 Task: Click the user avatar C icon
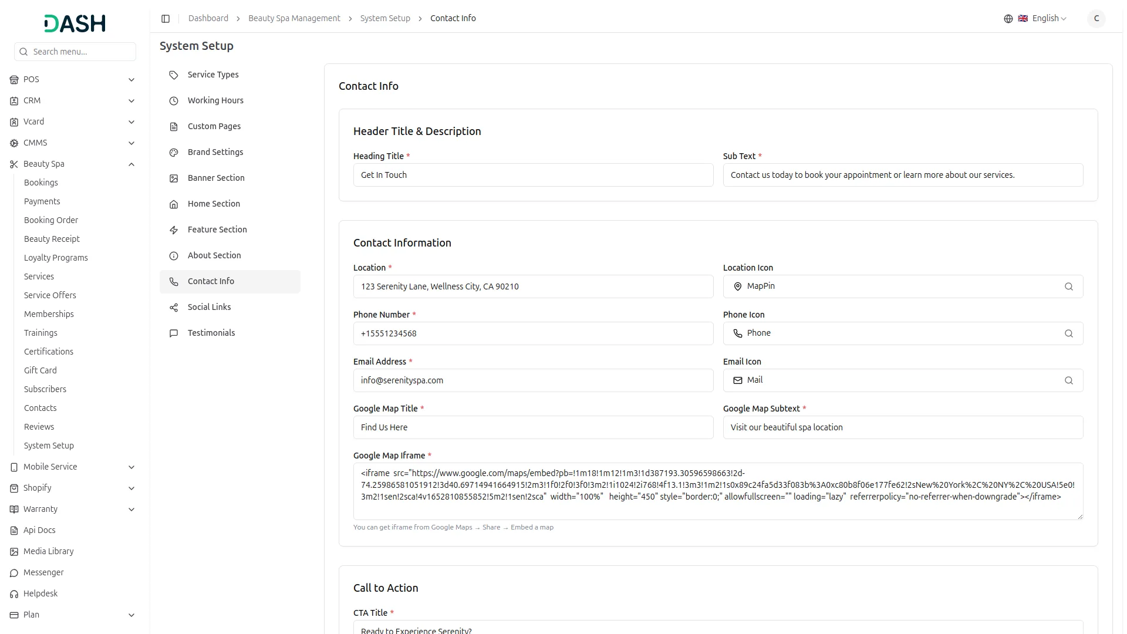pyautogui.click(x=1096, y=19)
